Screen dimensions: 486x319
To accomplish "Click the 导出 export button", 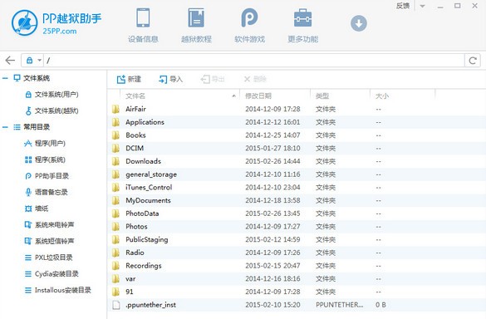I will pos(213,80).
